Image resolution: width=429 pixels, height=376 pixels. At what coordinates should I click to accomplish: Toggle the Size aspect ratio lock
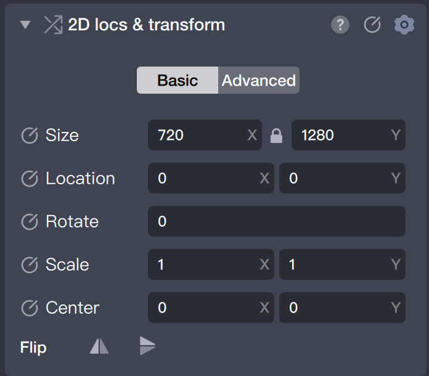tap(277, 136)
